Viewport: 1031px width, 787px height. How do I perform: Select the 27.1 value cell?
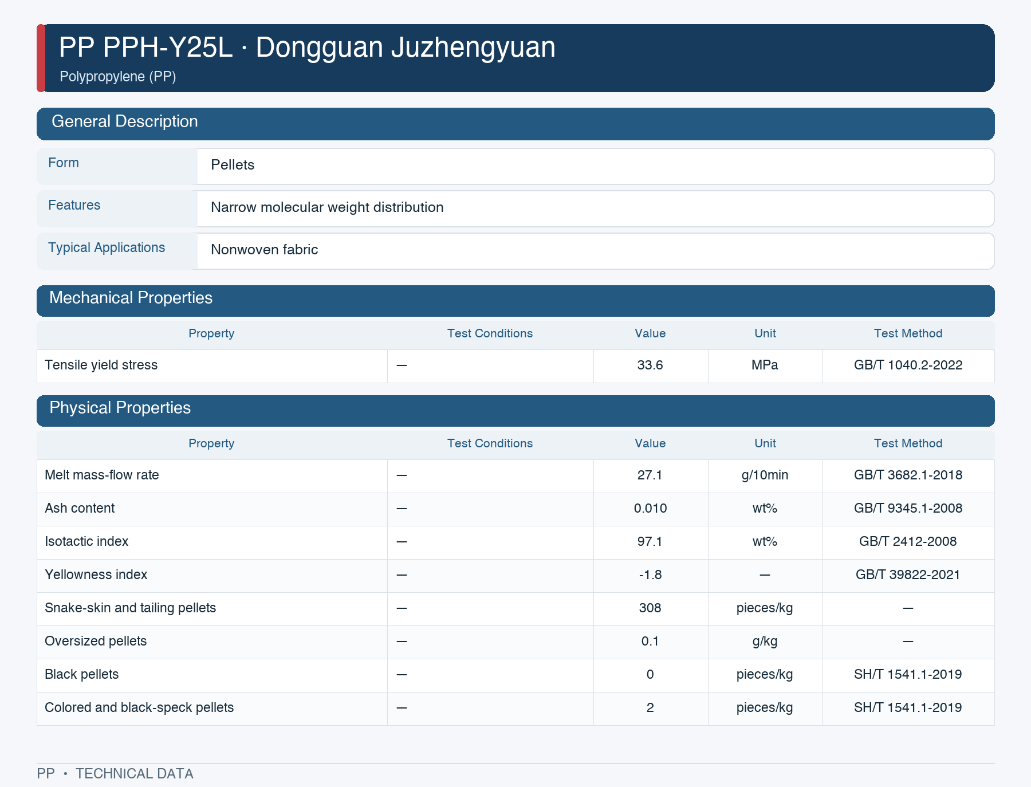(650, 475)
